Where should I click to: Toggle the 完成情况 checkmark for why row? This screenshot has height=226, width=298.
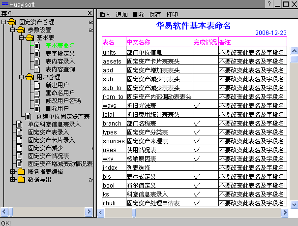pos(197,159)
